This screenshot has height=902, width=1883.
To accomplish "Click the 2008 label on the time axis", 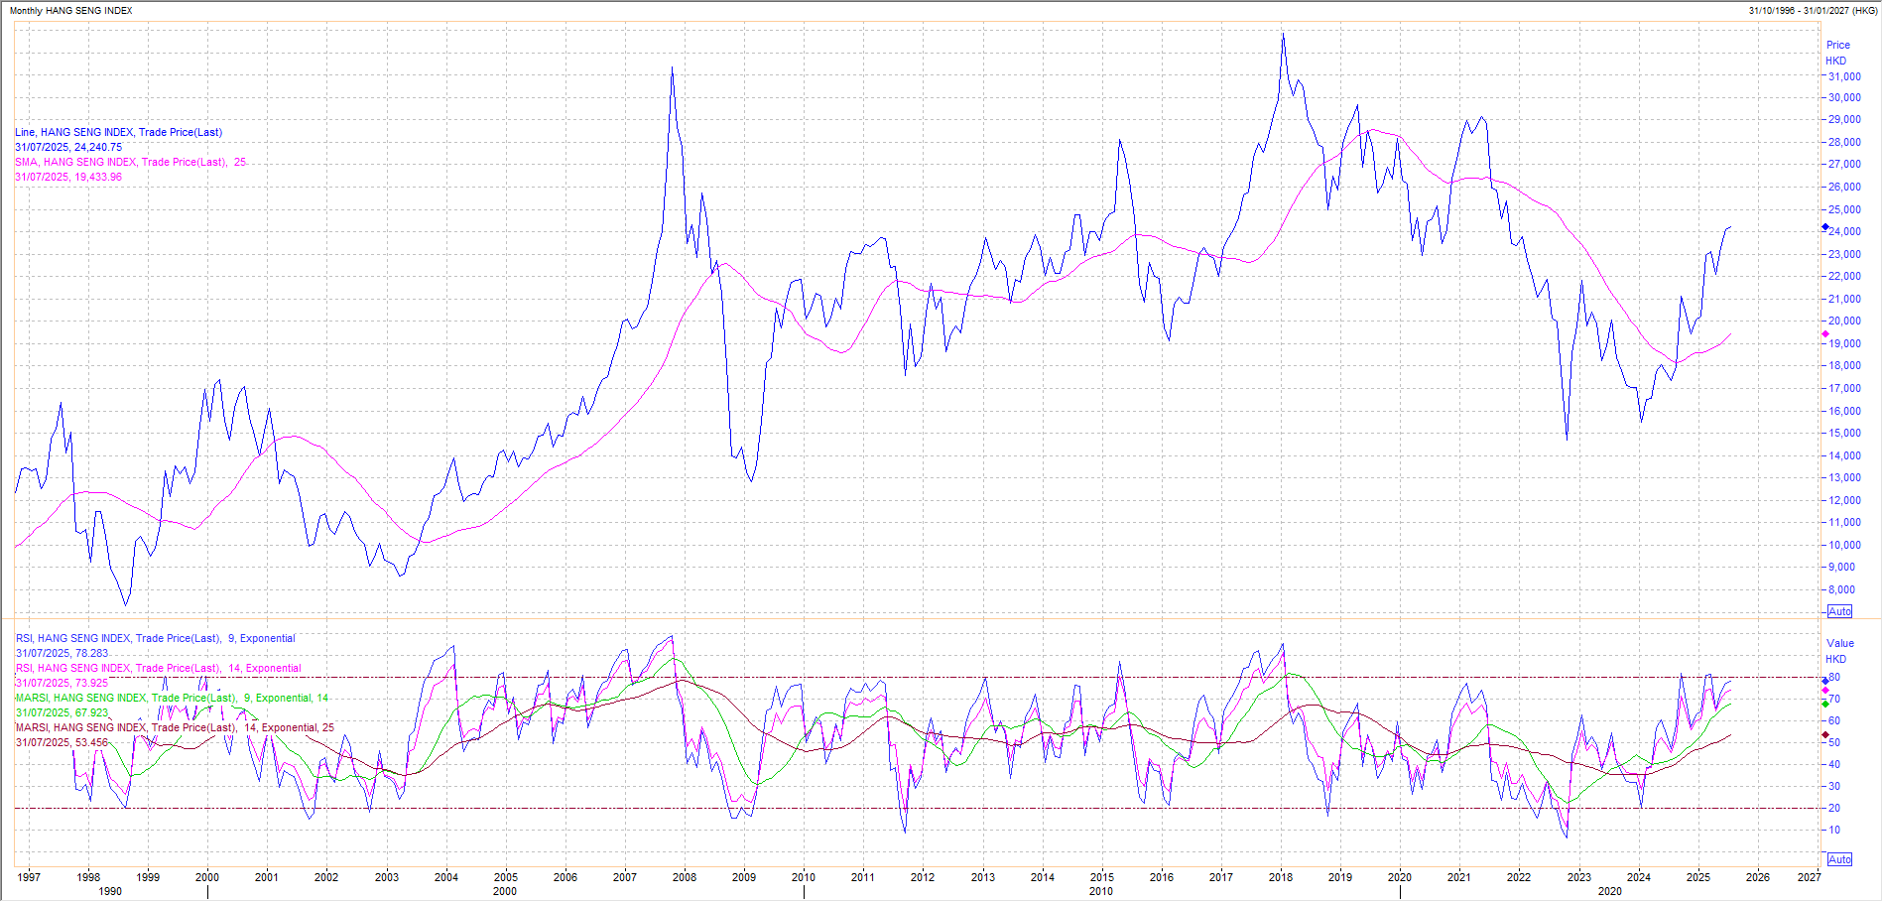I will (x=684, y=877).
